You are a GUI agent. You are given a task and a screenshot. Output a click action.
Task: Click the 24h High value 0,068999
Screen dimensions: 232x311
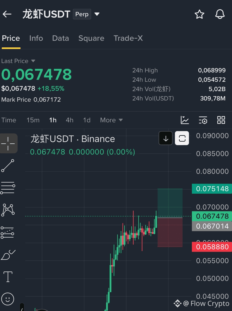coord(212,70)
